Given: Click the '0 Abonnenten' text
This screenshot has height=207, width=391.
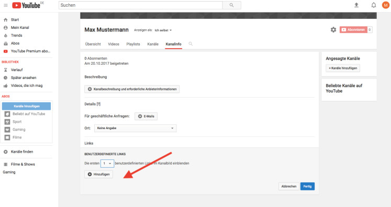Looking at the screenshot, I should pos(96,59).
